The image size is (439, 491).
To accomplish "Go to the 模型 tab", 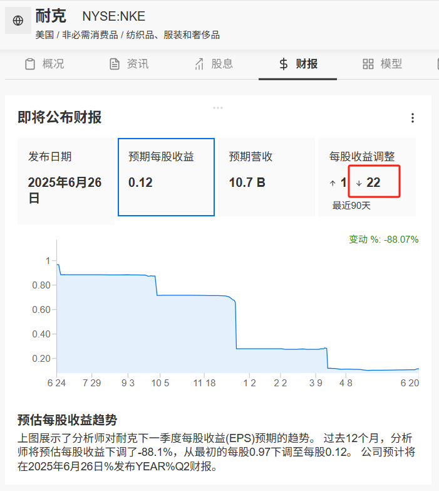I will [x=383, y=64].
